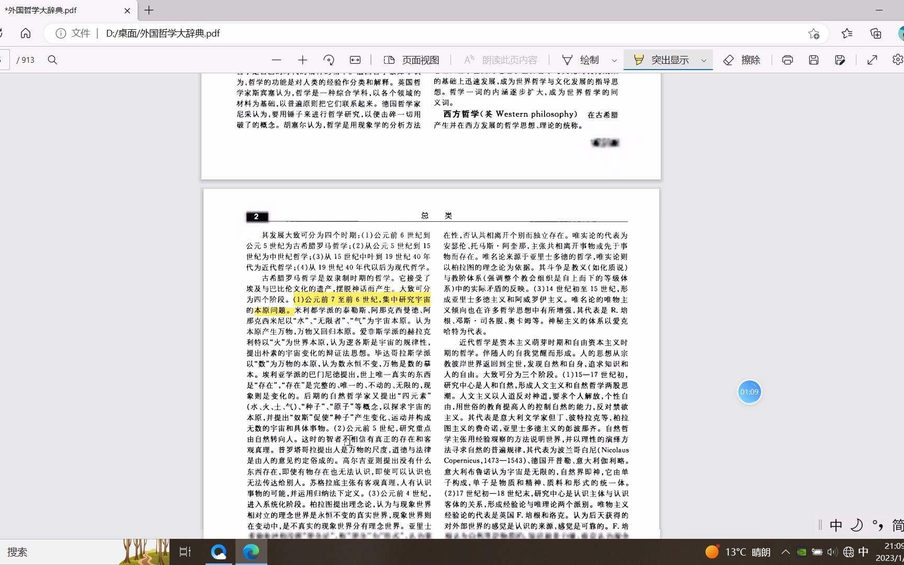Click the text Copernicus,1473—1543
The height and width of the screenshot is (565, 904).
(x=485, y=461)
